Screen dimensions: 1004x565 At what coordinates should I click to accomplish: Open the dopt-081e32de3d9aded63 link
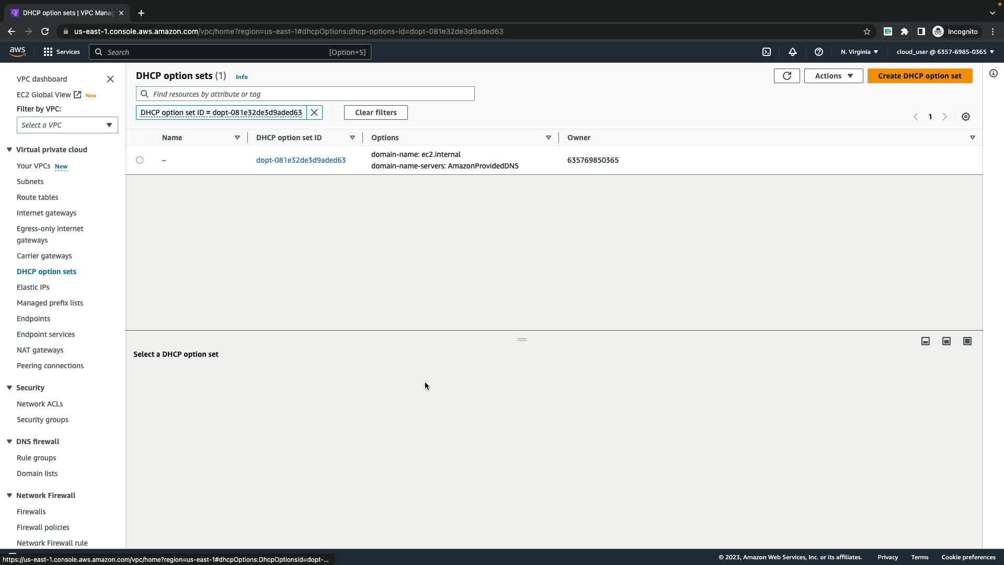click(x=301, y=160)
